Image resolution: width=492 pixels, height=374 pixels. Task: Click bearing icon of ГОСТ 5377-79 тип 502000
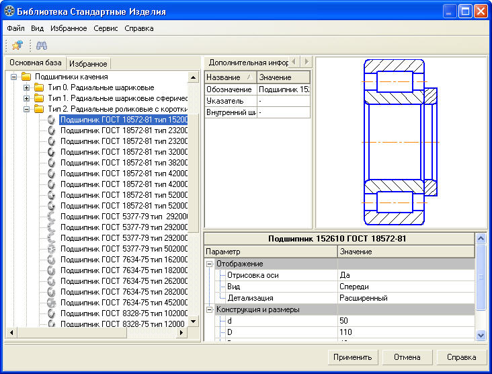point(52,249)
